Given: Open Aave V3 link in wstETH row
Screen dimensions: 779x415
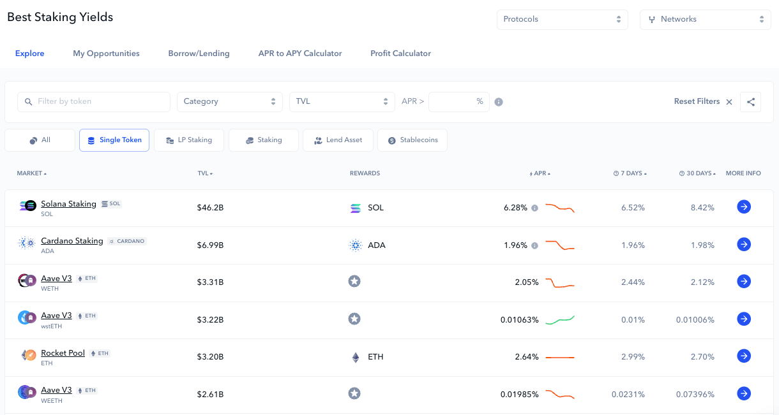Looking at the screenshot, I should [x=56, y=316].
